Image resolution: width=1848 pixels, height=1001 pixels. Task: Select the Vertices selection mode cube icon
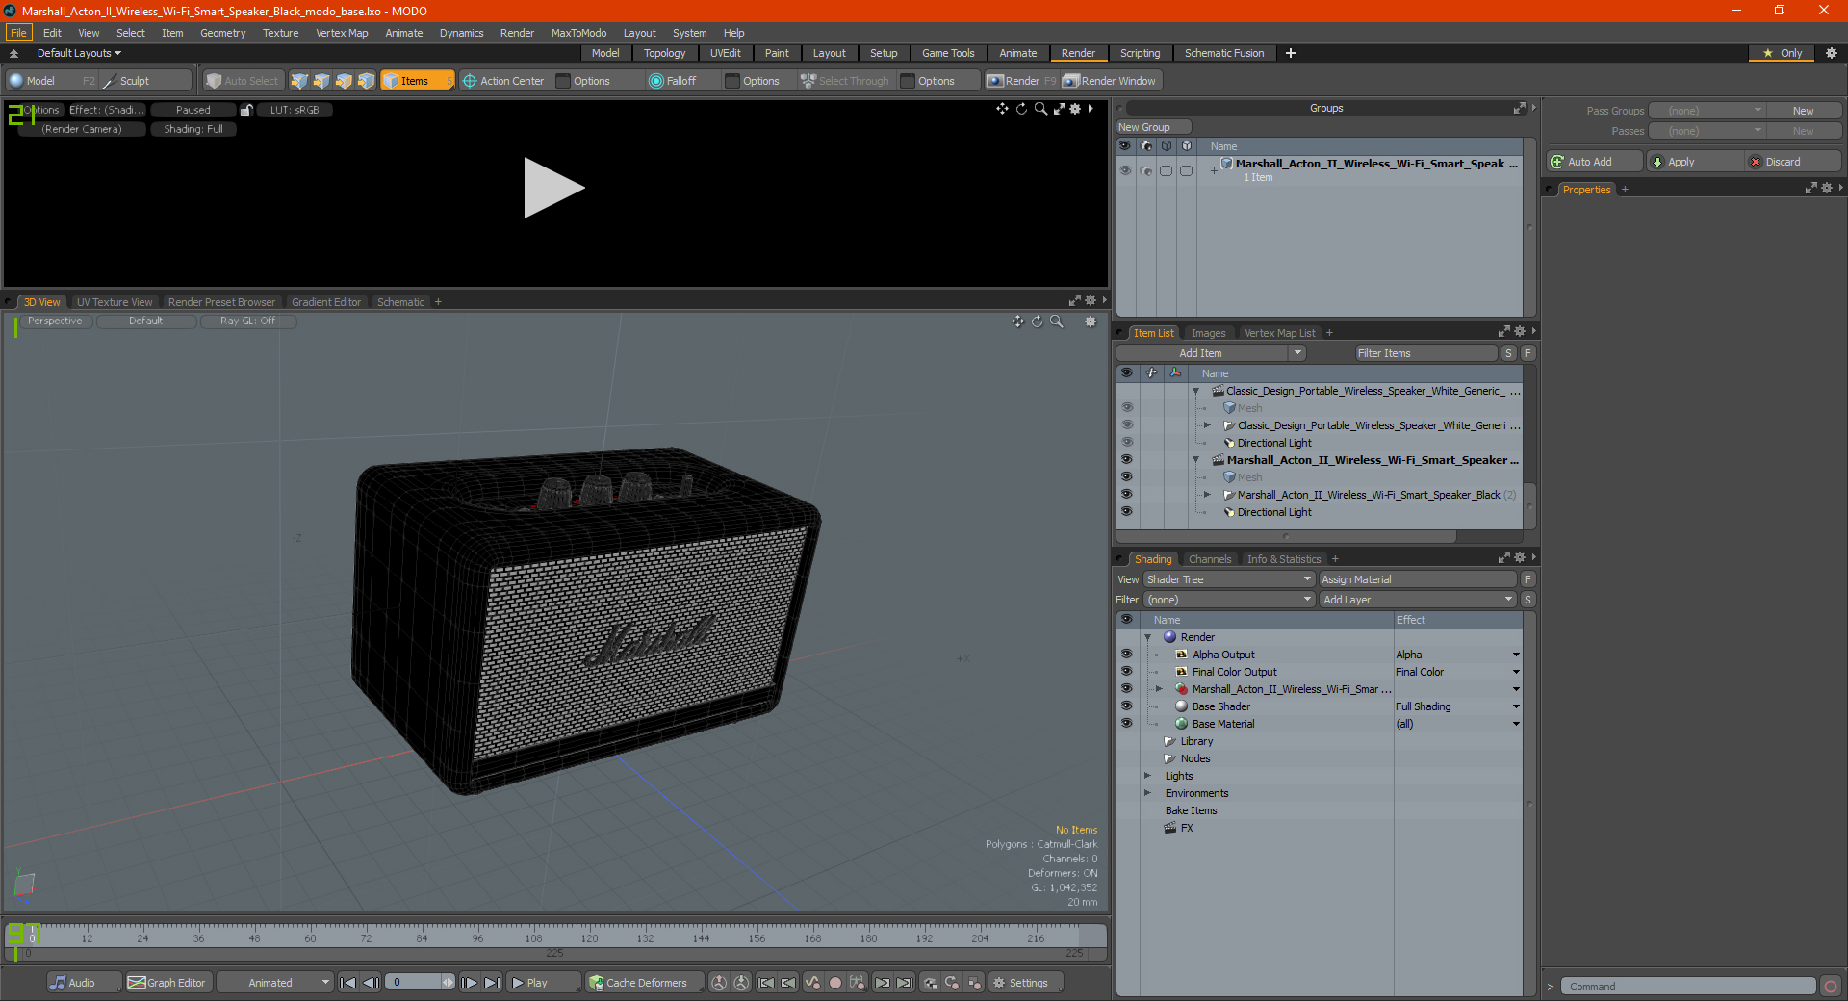[x=299, y=81]
